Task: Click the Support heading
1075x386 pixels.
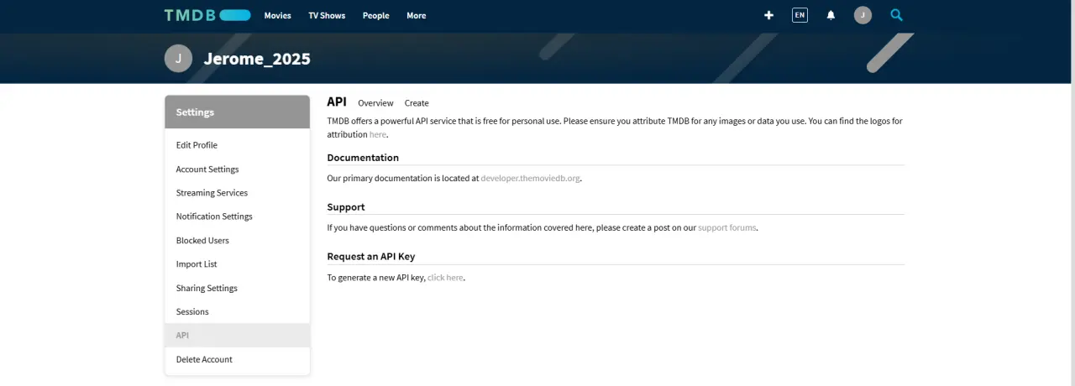Action: 346,206
